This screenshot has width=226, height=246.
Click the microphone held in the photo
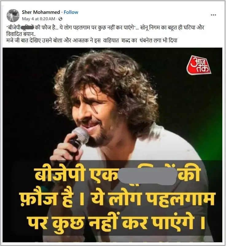click(79, 139)
